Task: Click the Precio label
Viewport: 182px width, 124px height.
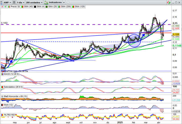Action: (14, 7)
